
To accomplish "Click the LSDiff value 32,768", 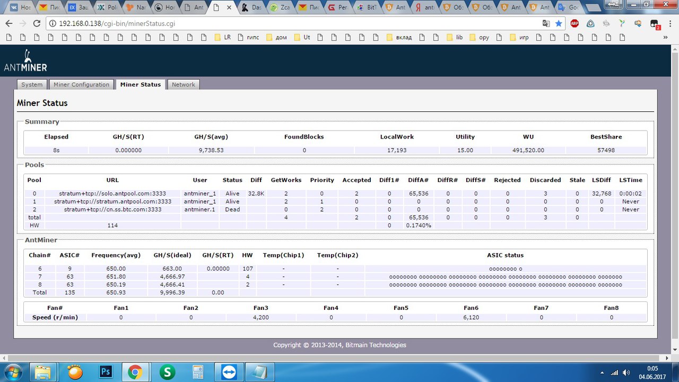I will (x=602, y=194).
